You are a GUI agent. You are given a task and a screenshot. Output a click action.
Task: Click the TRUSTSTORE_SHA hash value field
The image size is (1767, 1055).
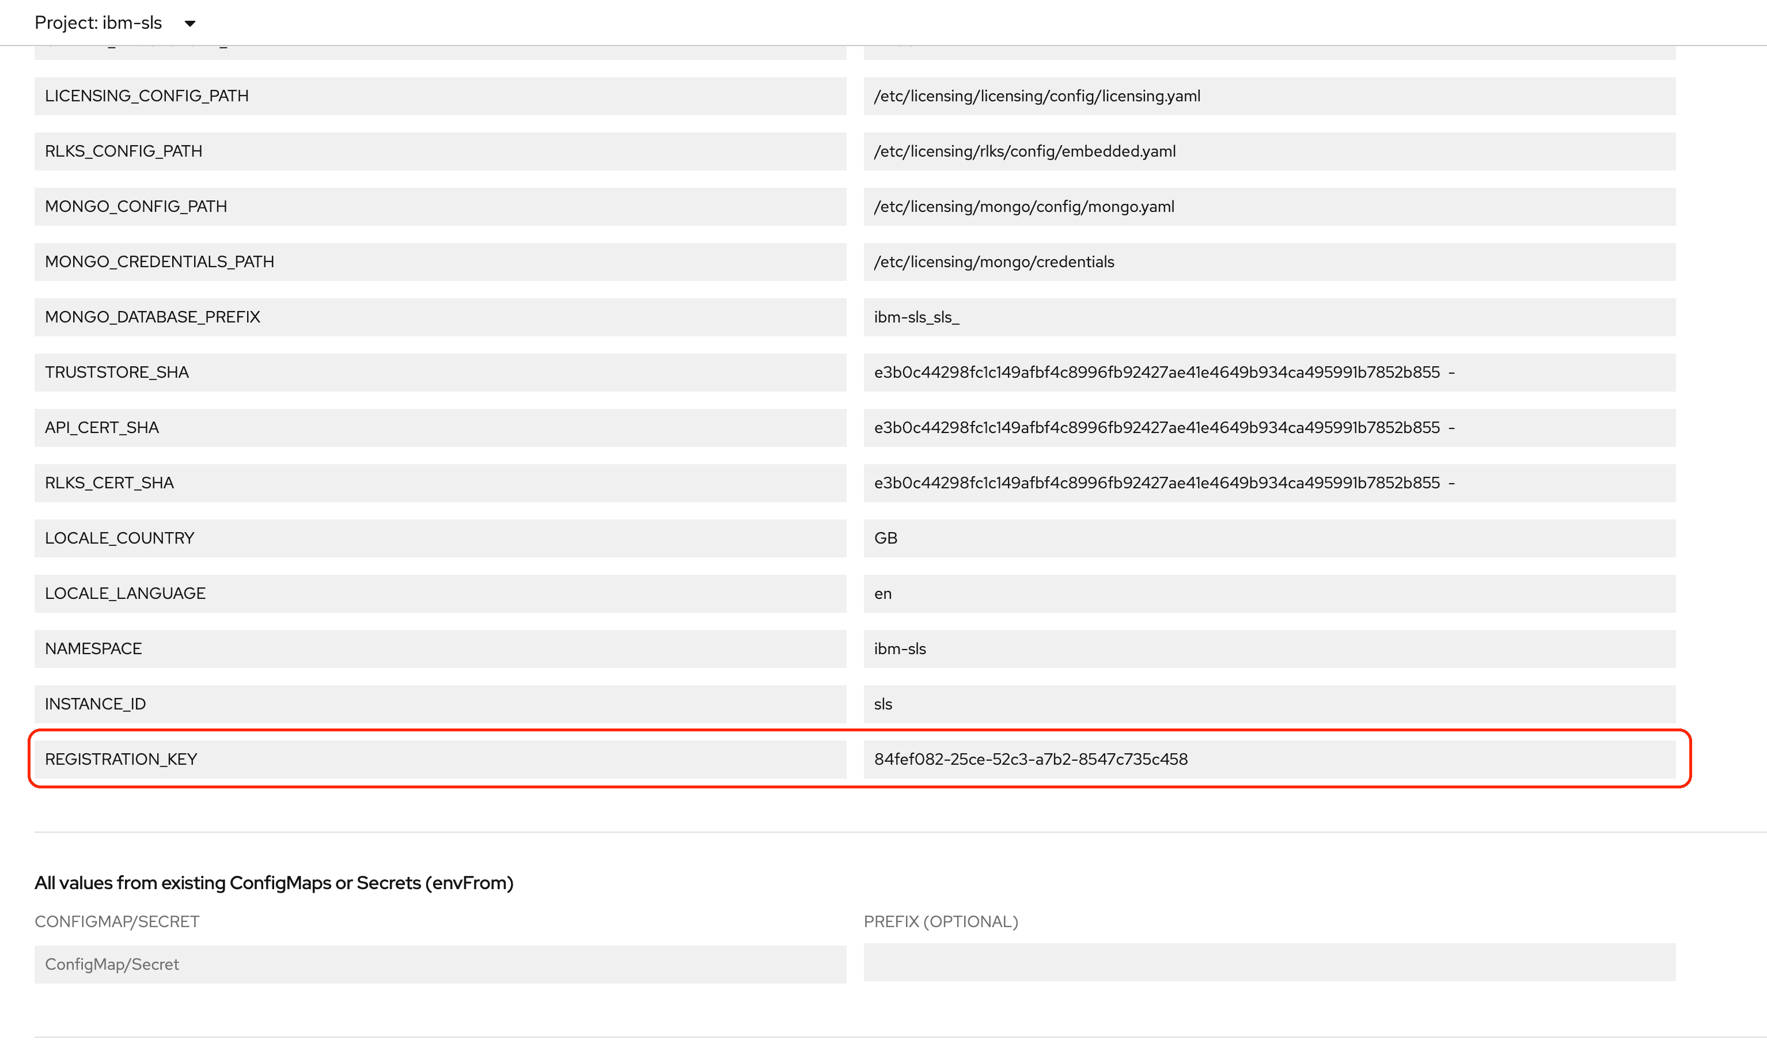(1269, 373)
